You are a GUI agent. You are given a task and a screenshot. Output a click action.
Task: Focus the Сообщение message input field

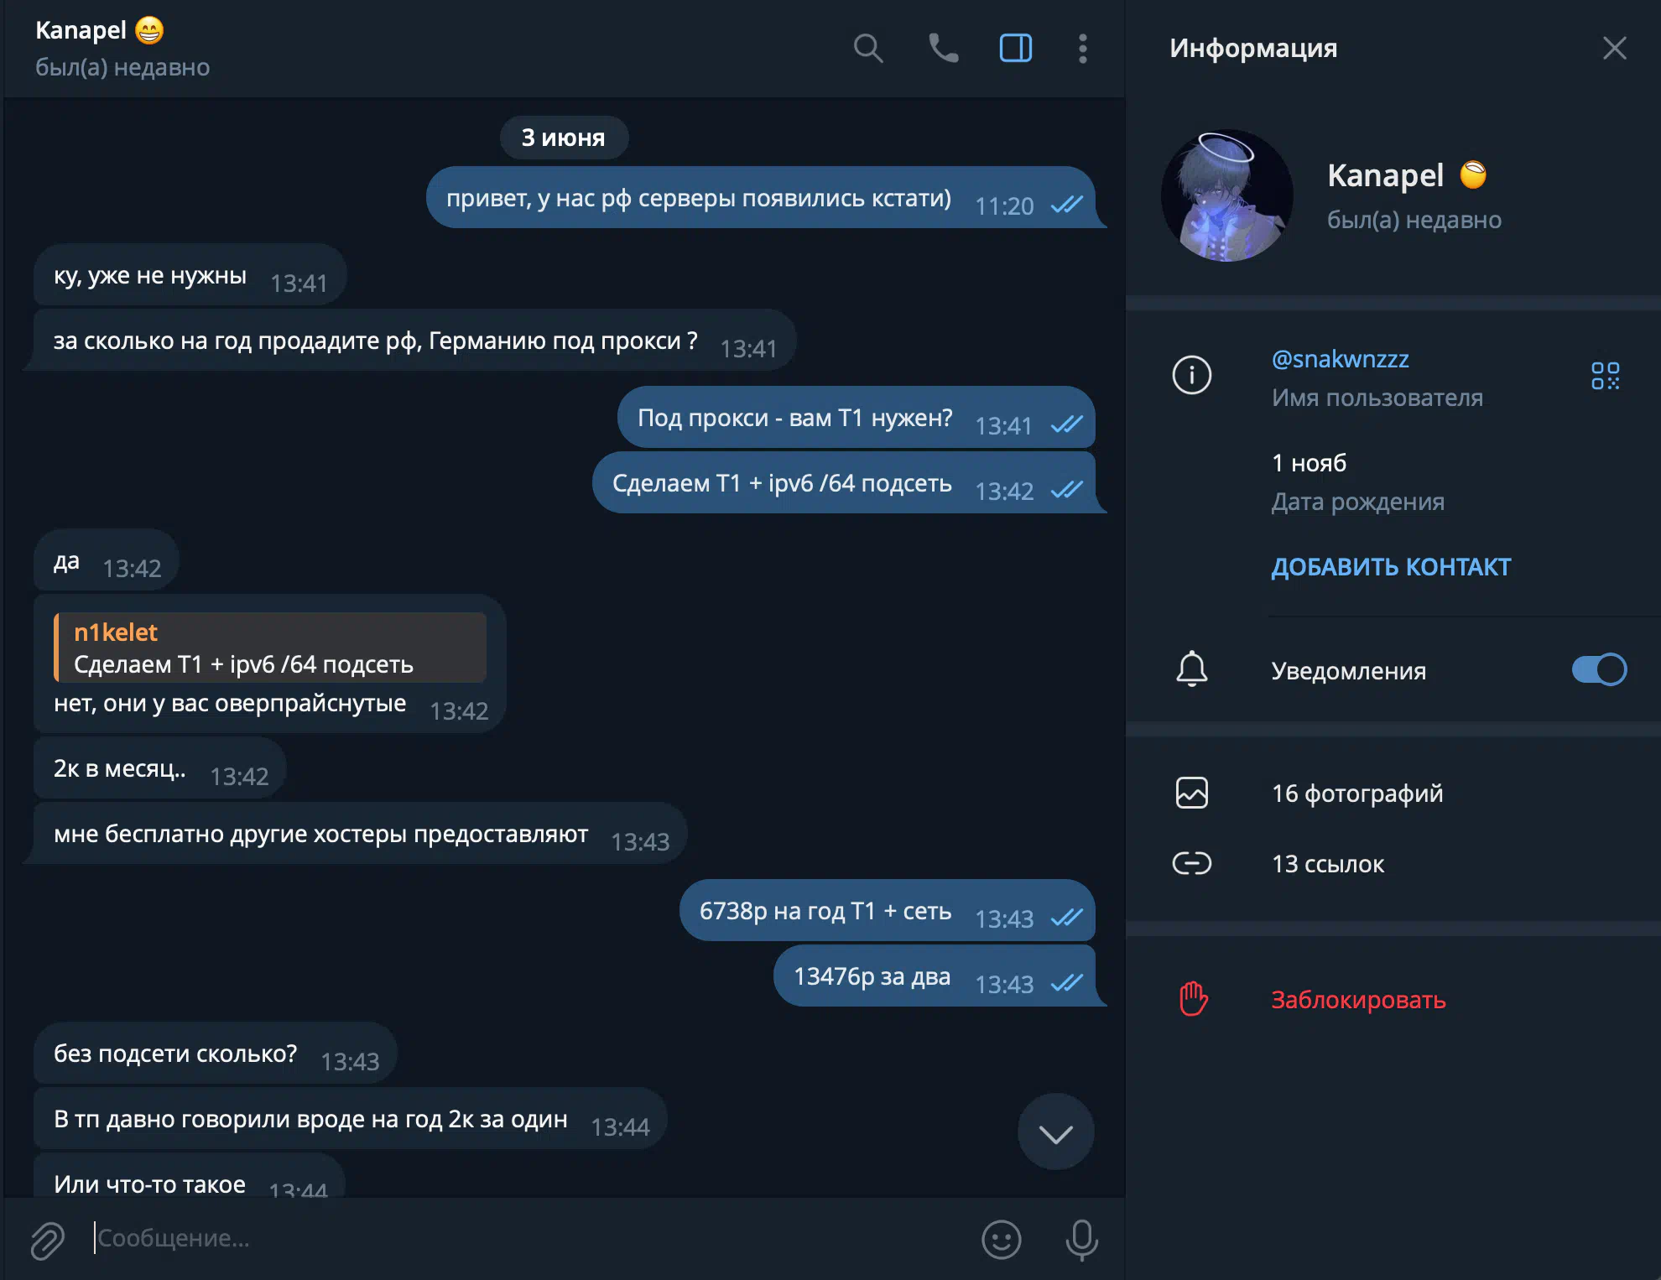528,1238
